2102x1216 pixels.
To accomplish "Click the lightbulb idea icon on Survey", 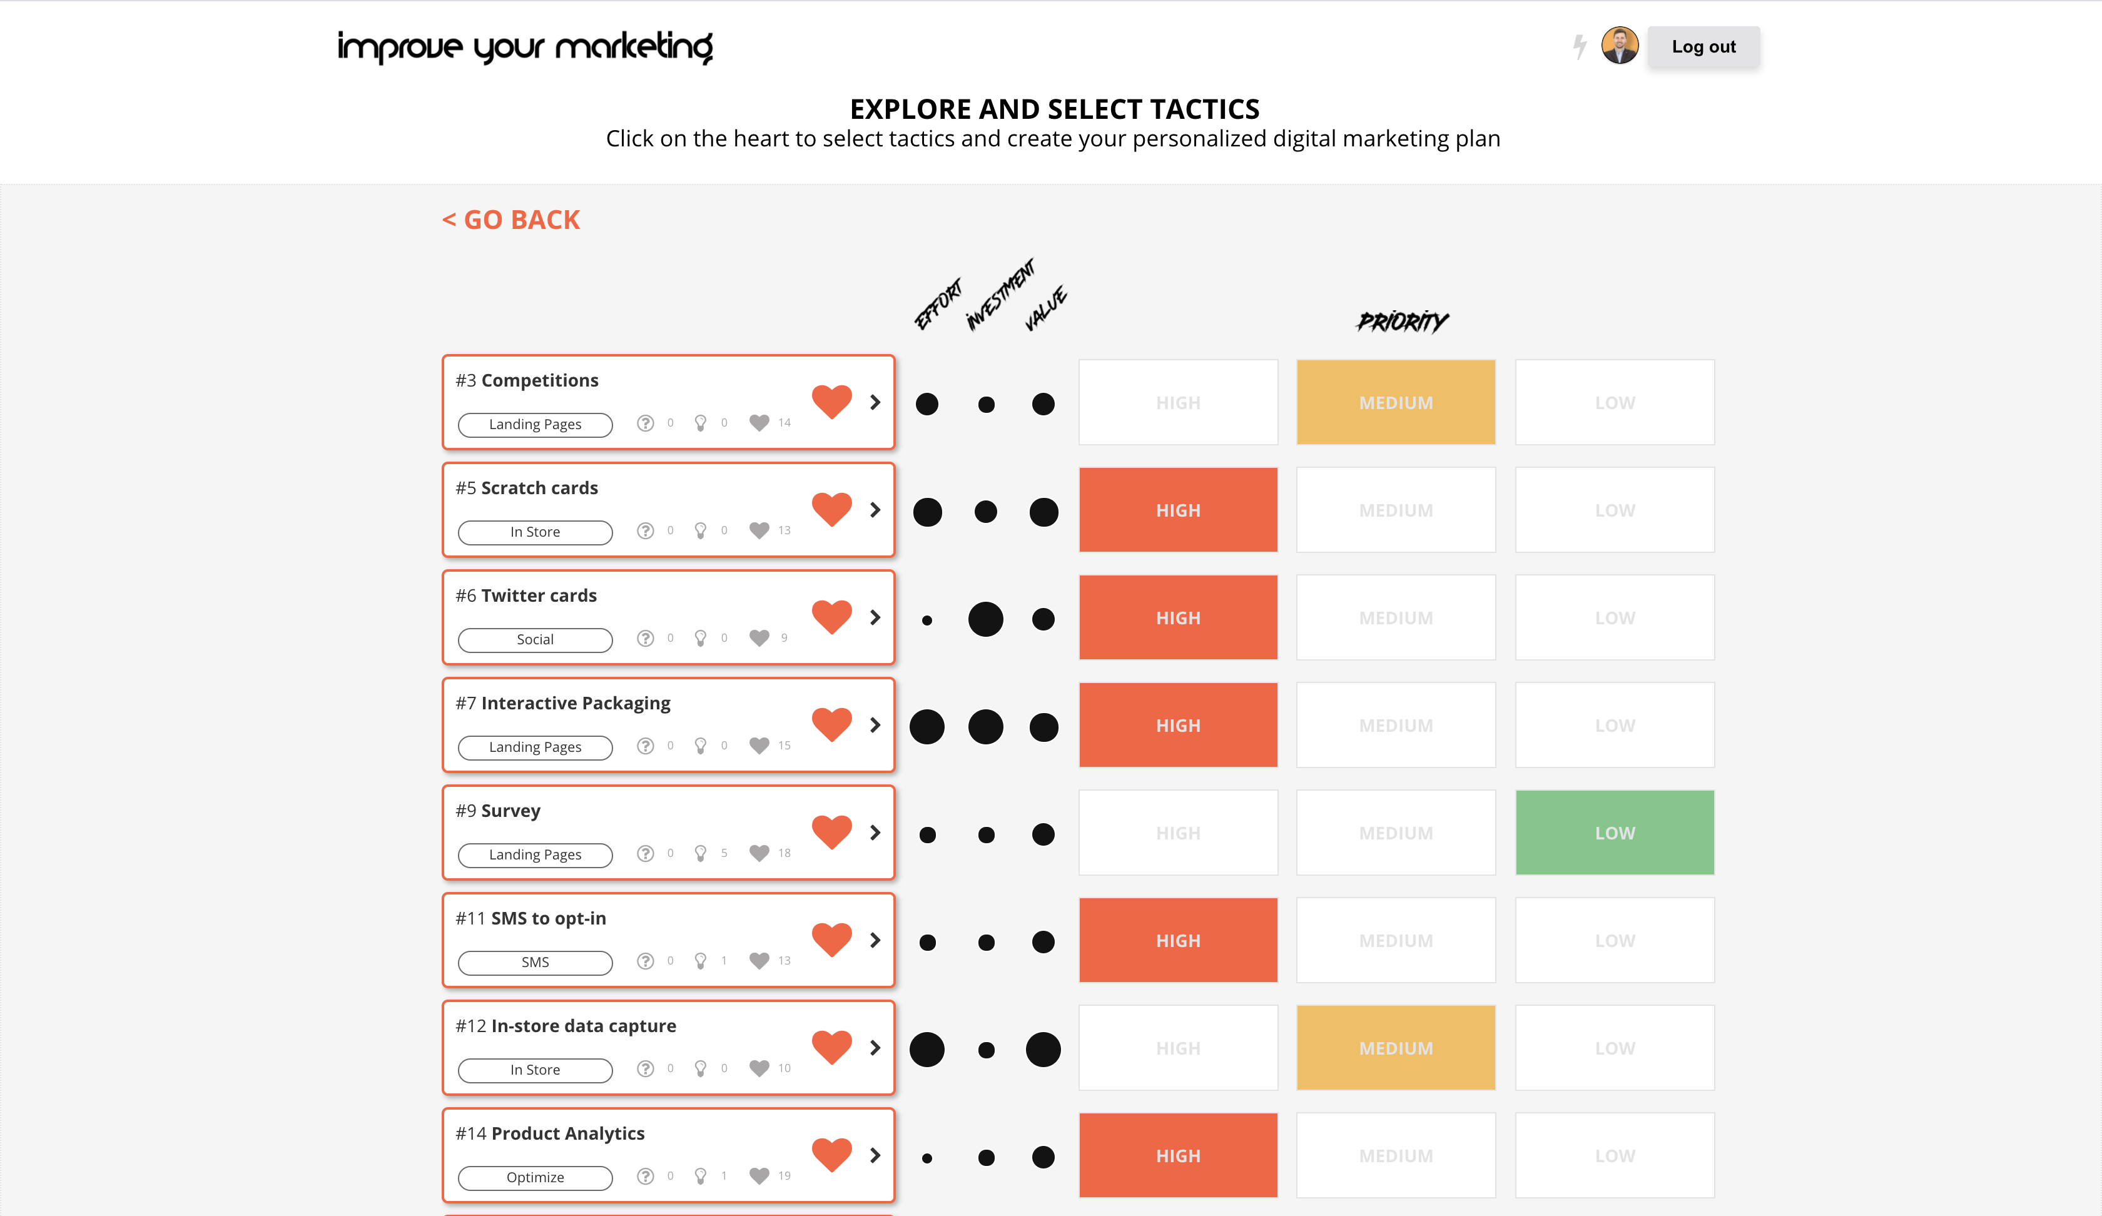I will click(x=700, y=853).
